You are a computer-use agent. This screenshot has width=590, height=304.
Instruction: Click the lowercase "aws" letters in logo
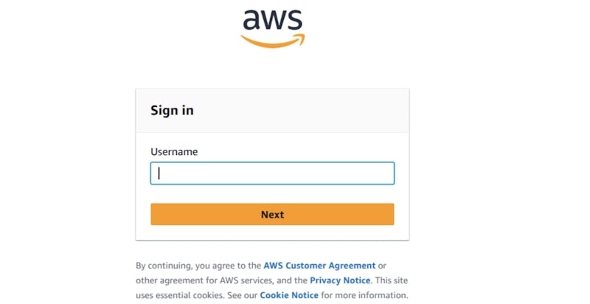(x=271, y=19)
